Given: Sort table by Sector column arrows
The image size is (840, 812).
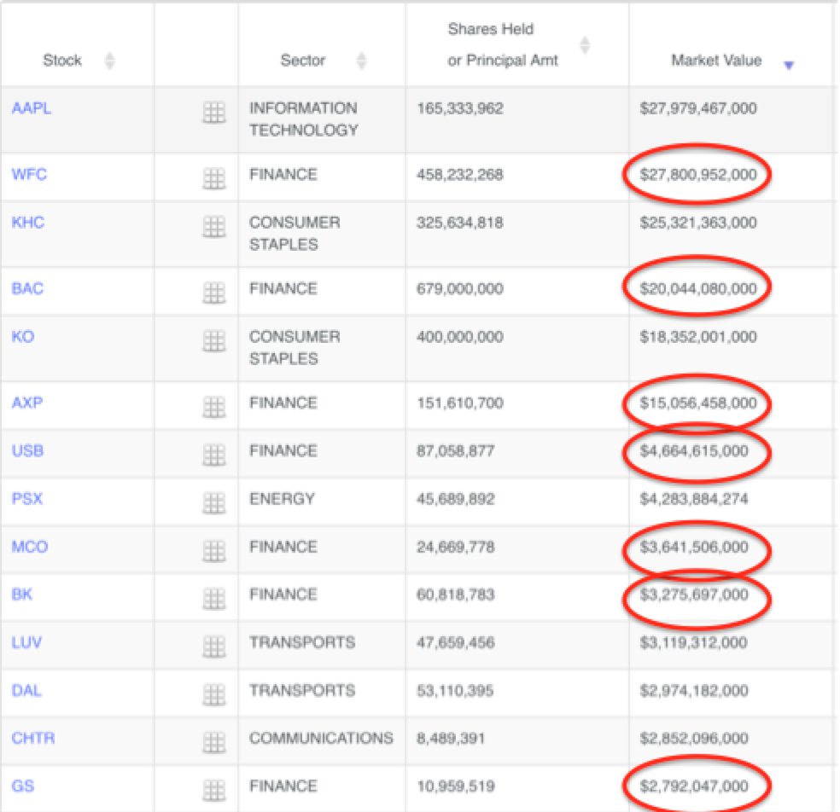Looking at the screenshot, I should point(362,61).
